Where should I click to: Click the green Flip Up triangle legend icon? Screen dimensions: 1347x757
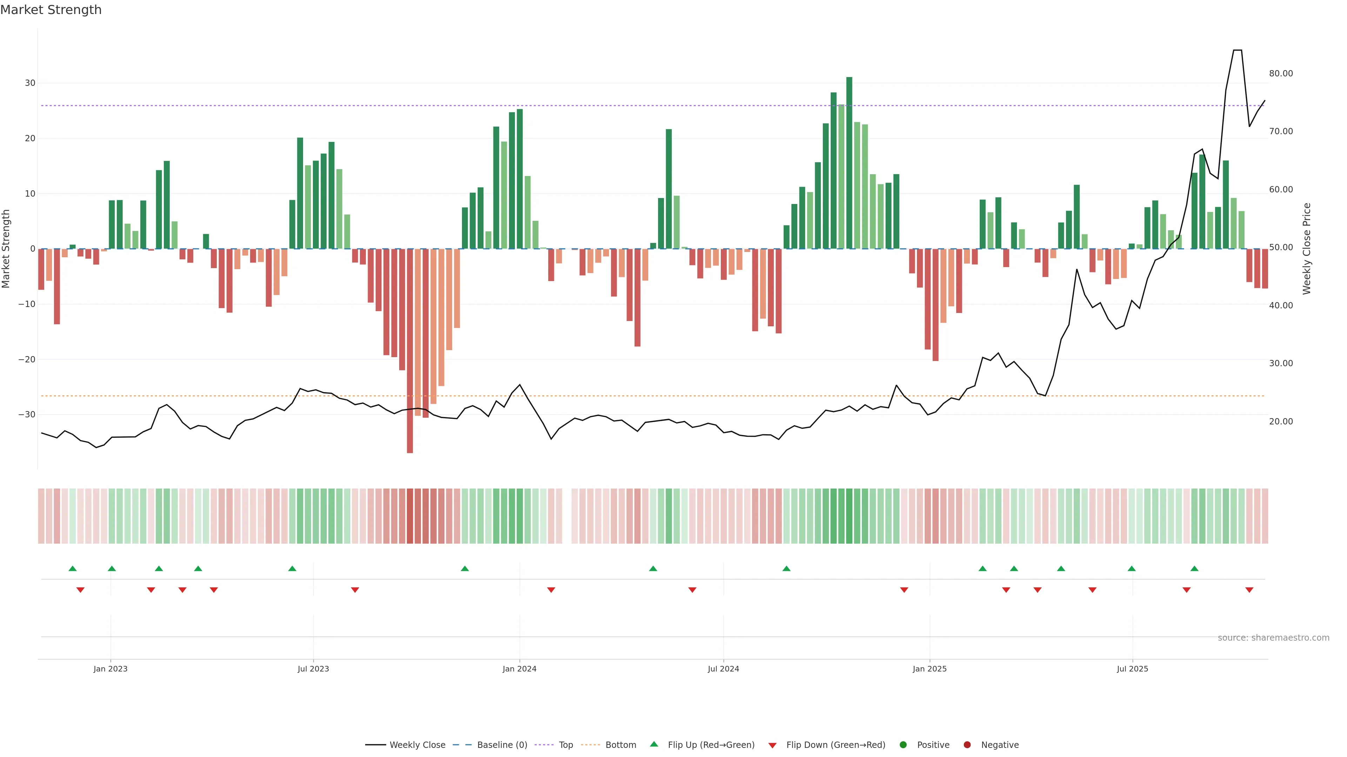click(x=654, y=744)
